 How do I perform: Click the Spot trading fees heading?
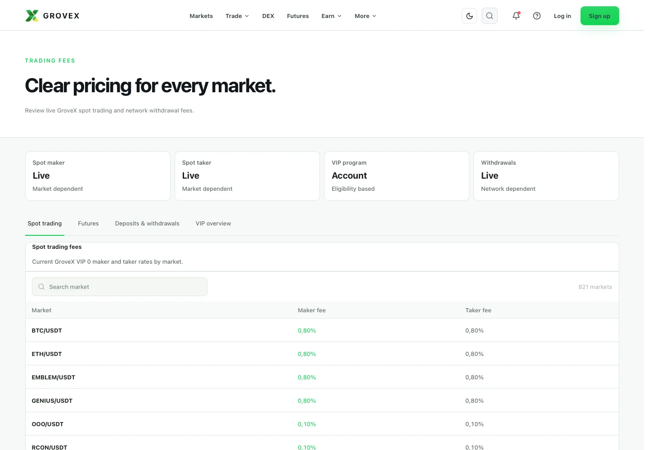click(57, 247)
